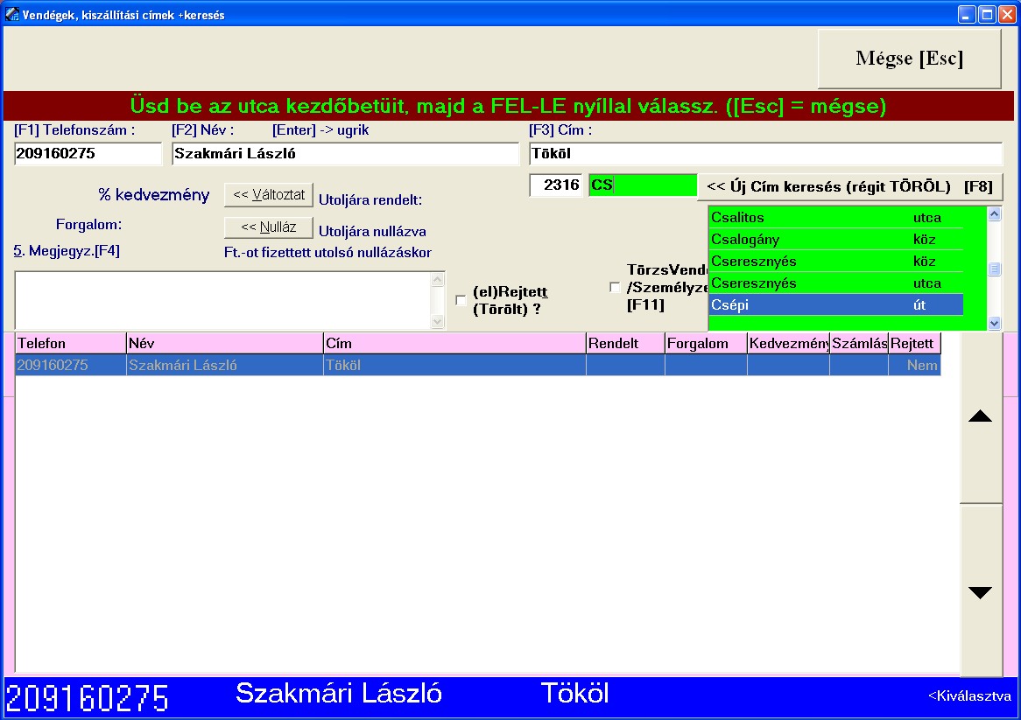Viewport: 1021px width, 720px height.
Task: Click the Nulláz reset button
Action: click(268, 227)
